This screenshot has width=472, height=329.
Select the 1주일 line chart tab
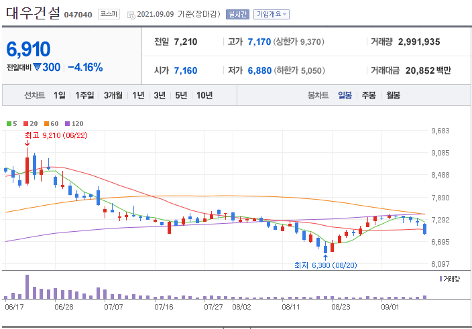[84, 95]
